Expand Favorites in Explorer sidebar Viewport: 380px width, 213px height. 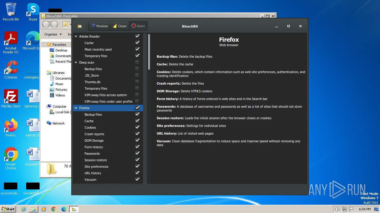(x=59, y=45)
